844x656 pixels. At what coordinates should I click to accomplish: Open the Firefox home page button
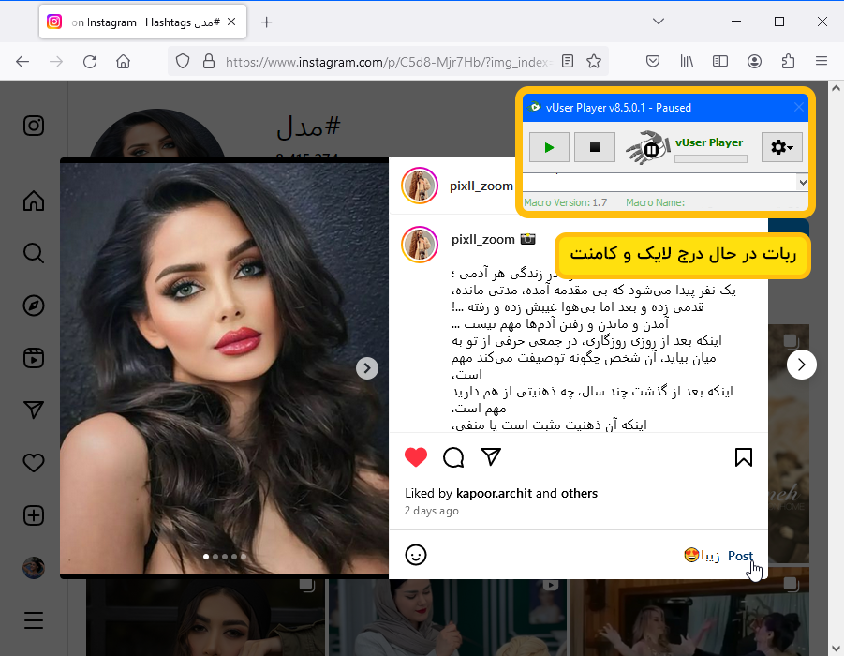coord(124,62)
